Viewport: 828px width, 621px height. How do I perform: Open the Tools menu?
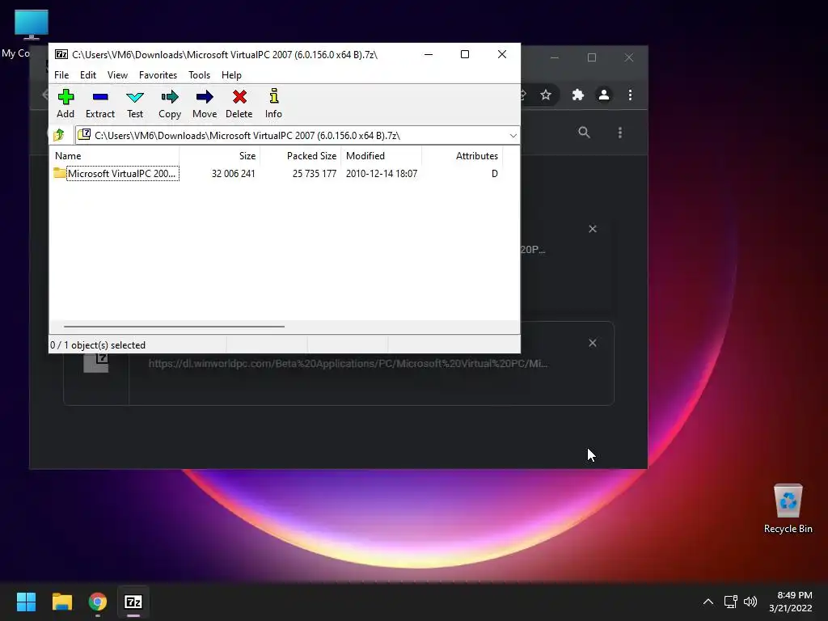(199, 75)
